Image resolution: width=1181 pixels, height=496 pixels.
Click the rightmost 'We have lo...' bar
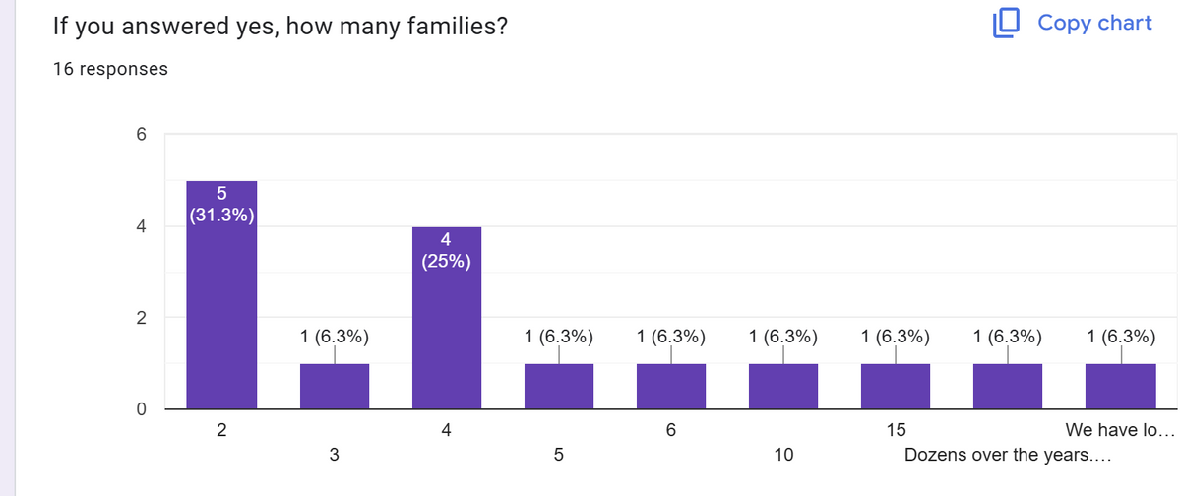click(x=1119, y=386)
